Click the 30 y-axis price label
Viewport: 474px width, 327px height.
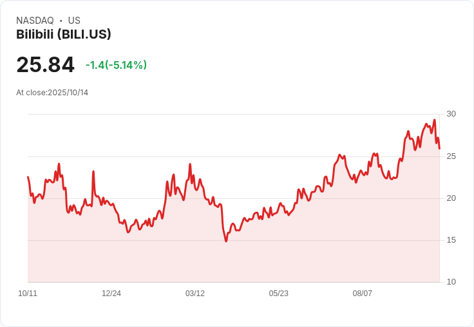point(451,114)
